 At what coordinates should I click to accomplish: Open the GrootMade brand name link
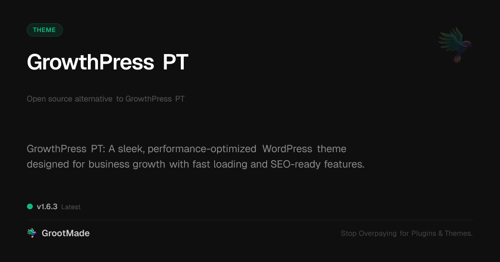[x=65, y=233]
